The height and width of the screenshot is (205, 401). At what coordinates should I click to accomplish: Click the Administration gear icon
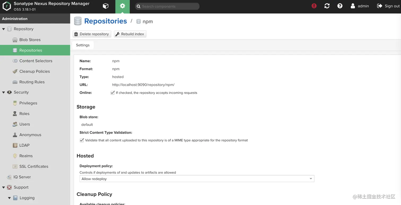pos(123,6)
